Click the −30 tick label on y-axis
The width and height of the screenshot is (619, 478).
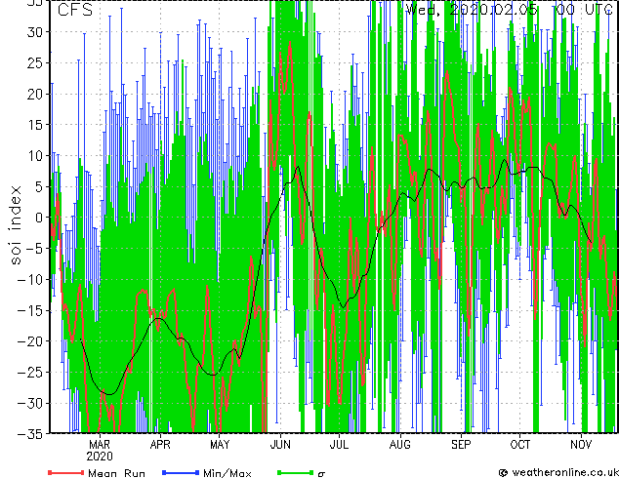pyautogui.click(x=30, y=403)
